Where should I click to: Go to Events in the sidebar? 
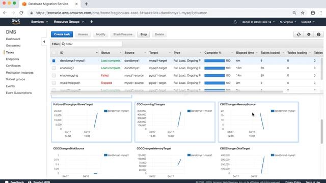[10, 86]
